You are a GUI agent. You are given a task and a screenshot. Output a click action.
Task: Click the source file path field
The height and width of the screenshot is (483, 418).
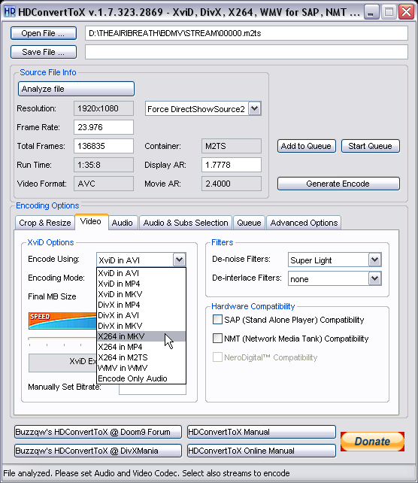(247, 33)
